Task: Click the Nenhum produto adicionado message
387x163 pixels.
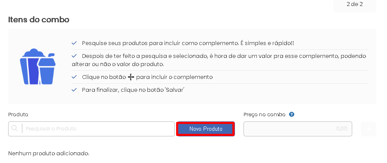Action: tap(49, 154)
